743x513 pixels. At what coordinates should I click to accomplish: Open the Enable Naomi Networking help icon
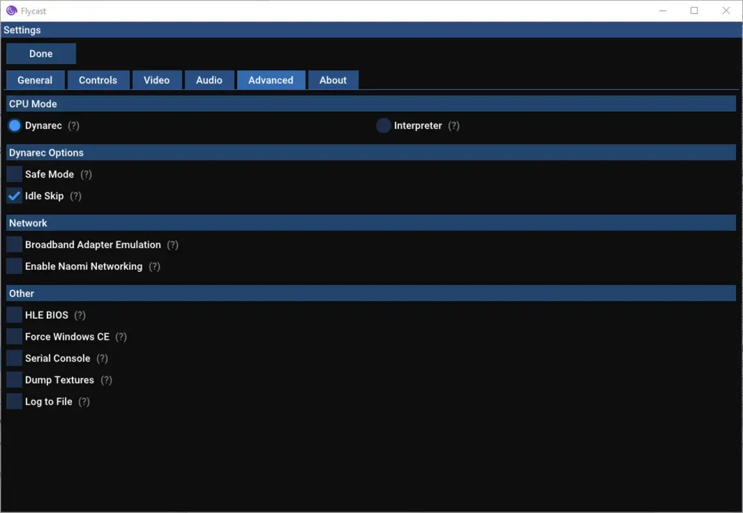pyautogui.click(x=154, y=266)
